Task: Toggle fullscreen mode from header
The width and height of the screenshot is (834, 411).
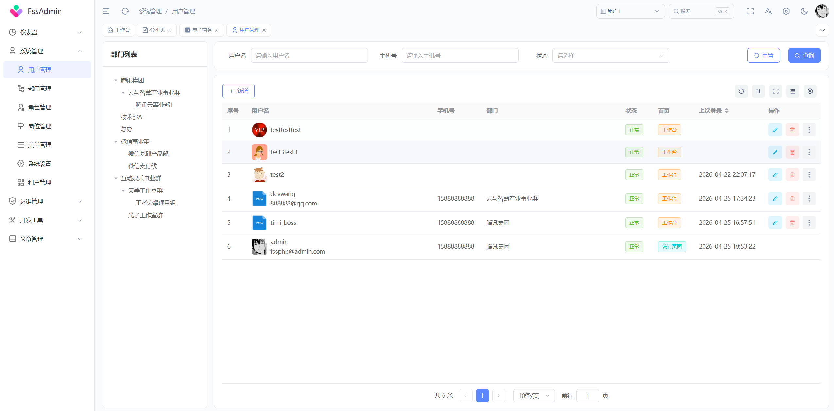Action: pyautogui.click(x=750, y=11)
